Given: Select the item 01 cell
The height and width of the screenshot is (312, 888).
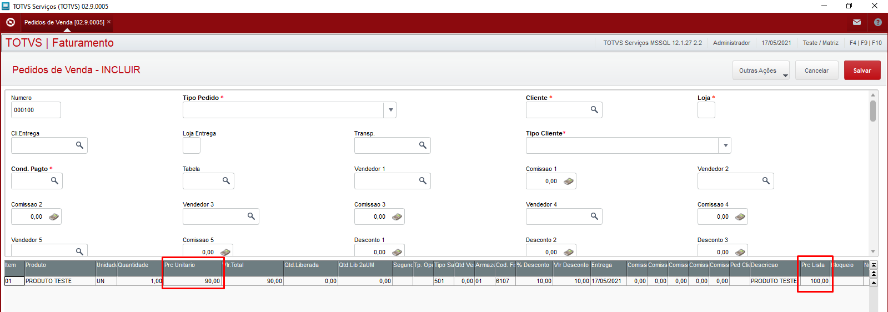Looking at the screenshot, I should (x=14, y=281).
